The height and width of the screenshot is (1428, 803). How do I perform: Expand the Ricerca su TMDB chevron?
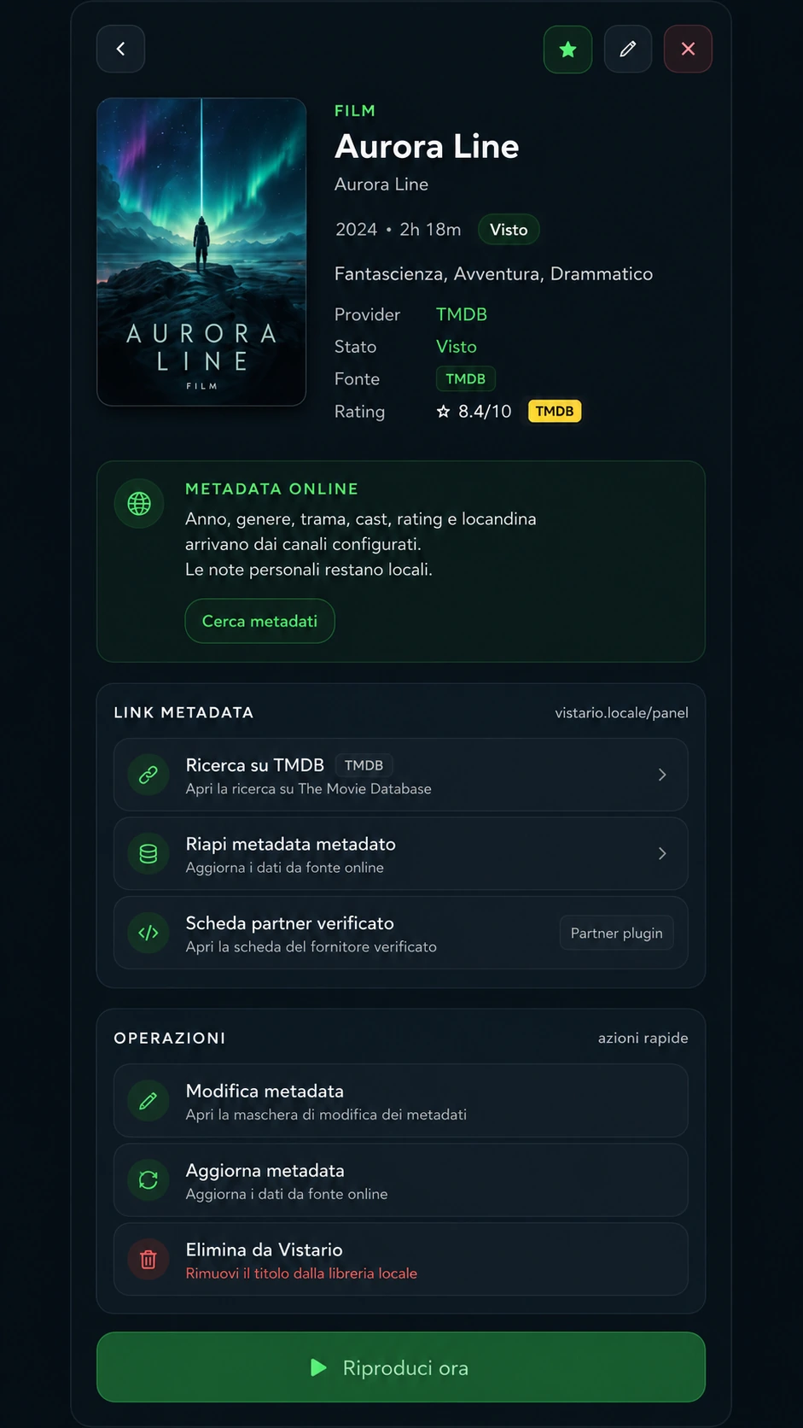click(662, 775)
